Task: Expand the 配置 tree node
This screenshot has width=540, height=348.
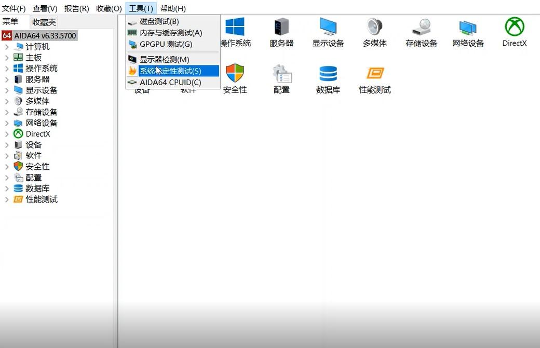Action: click(x=7, y=178)
